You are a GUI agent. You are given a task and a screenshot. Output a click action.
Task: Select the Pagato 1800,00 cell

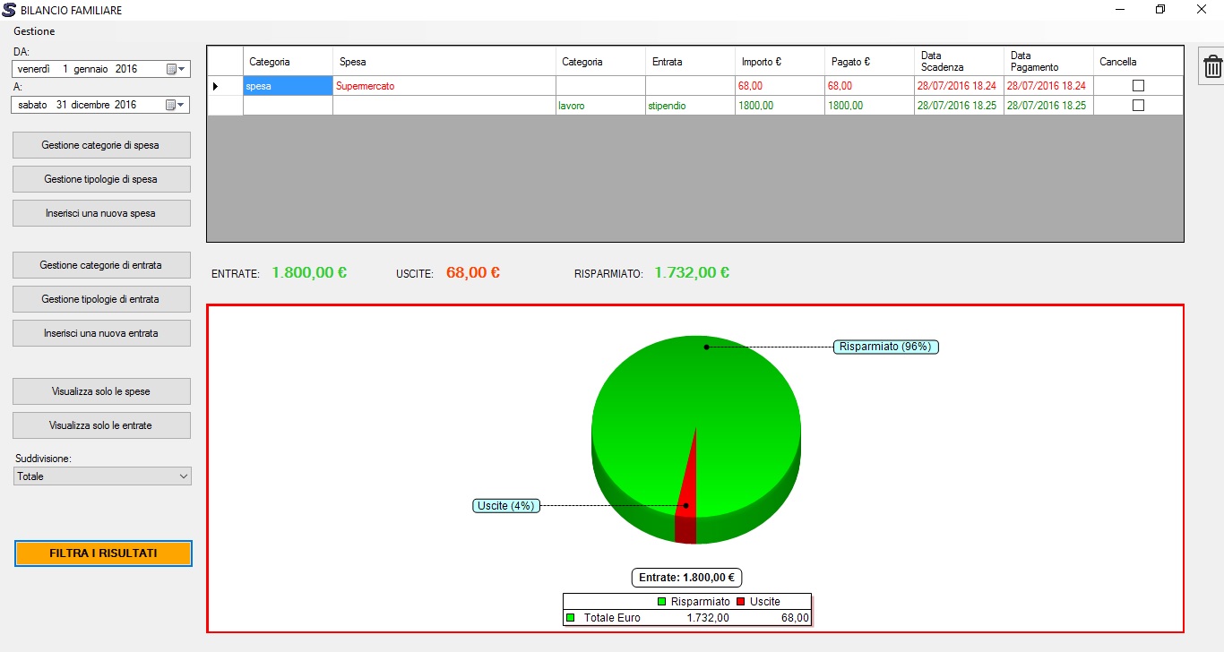pyautogui.click(x=869, y=106)
